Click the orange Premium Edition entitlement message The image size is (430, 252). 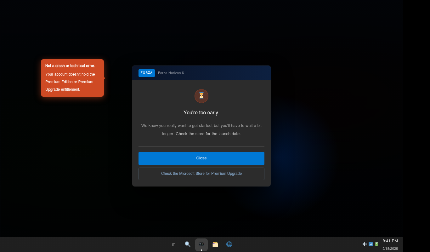pyautogui.click(x=70, y=82)
